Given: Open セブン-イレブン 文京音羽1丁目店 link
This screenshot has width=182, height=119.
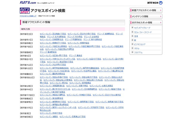Looking at the screenshot, I should click(x=91, y=108).
